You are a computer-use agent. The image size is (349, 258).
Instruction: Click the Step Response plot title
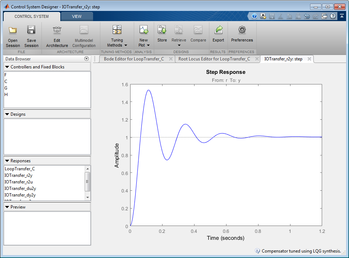[226, 72]
